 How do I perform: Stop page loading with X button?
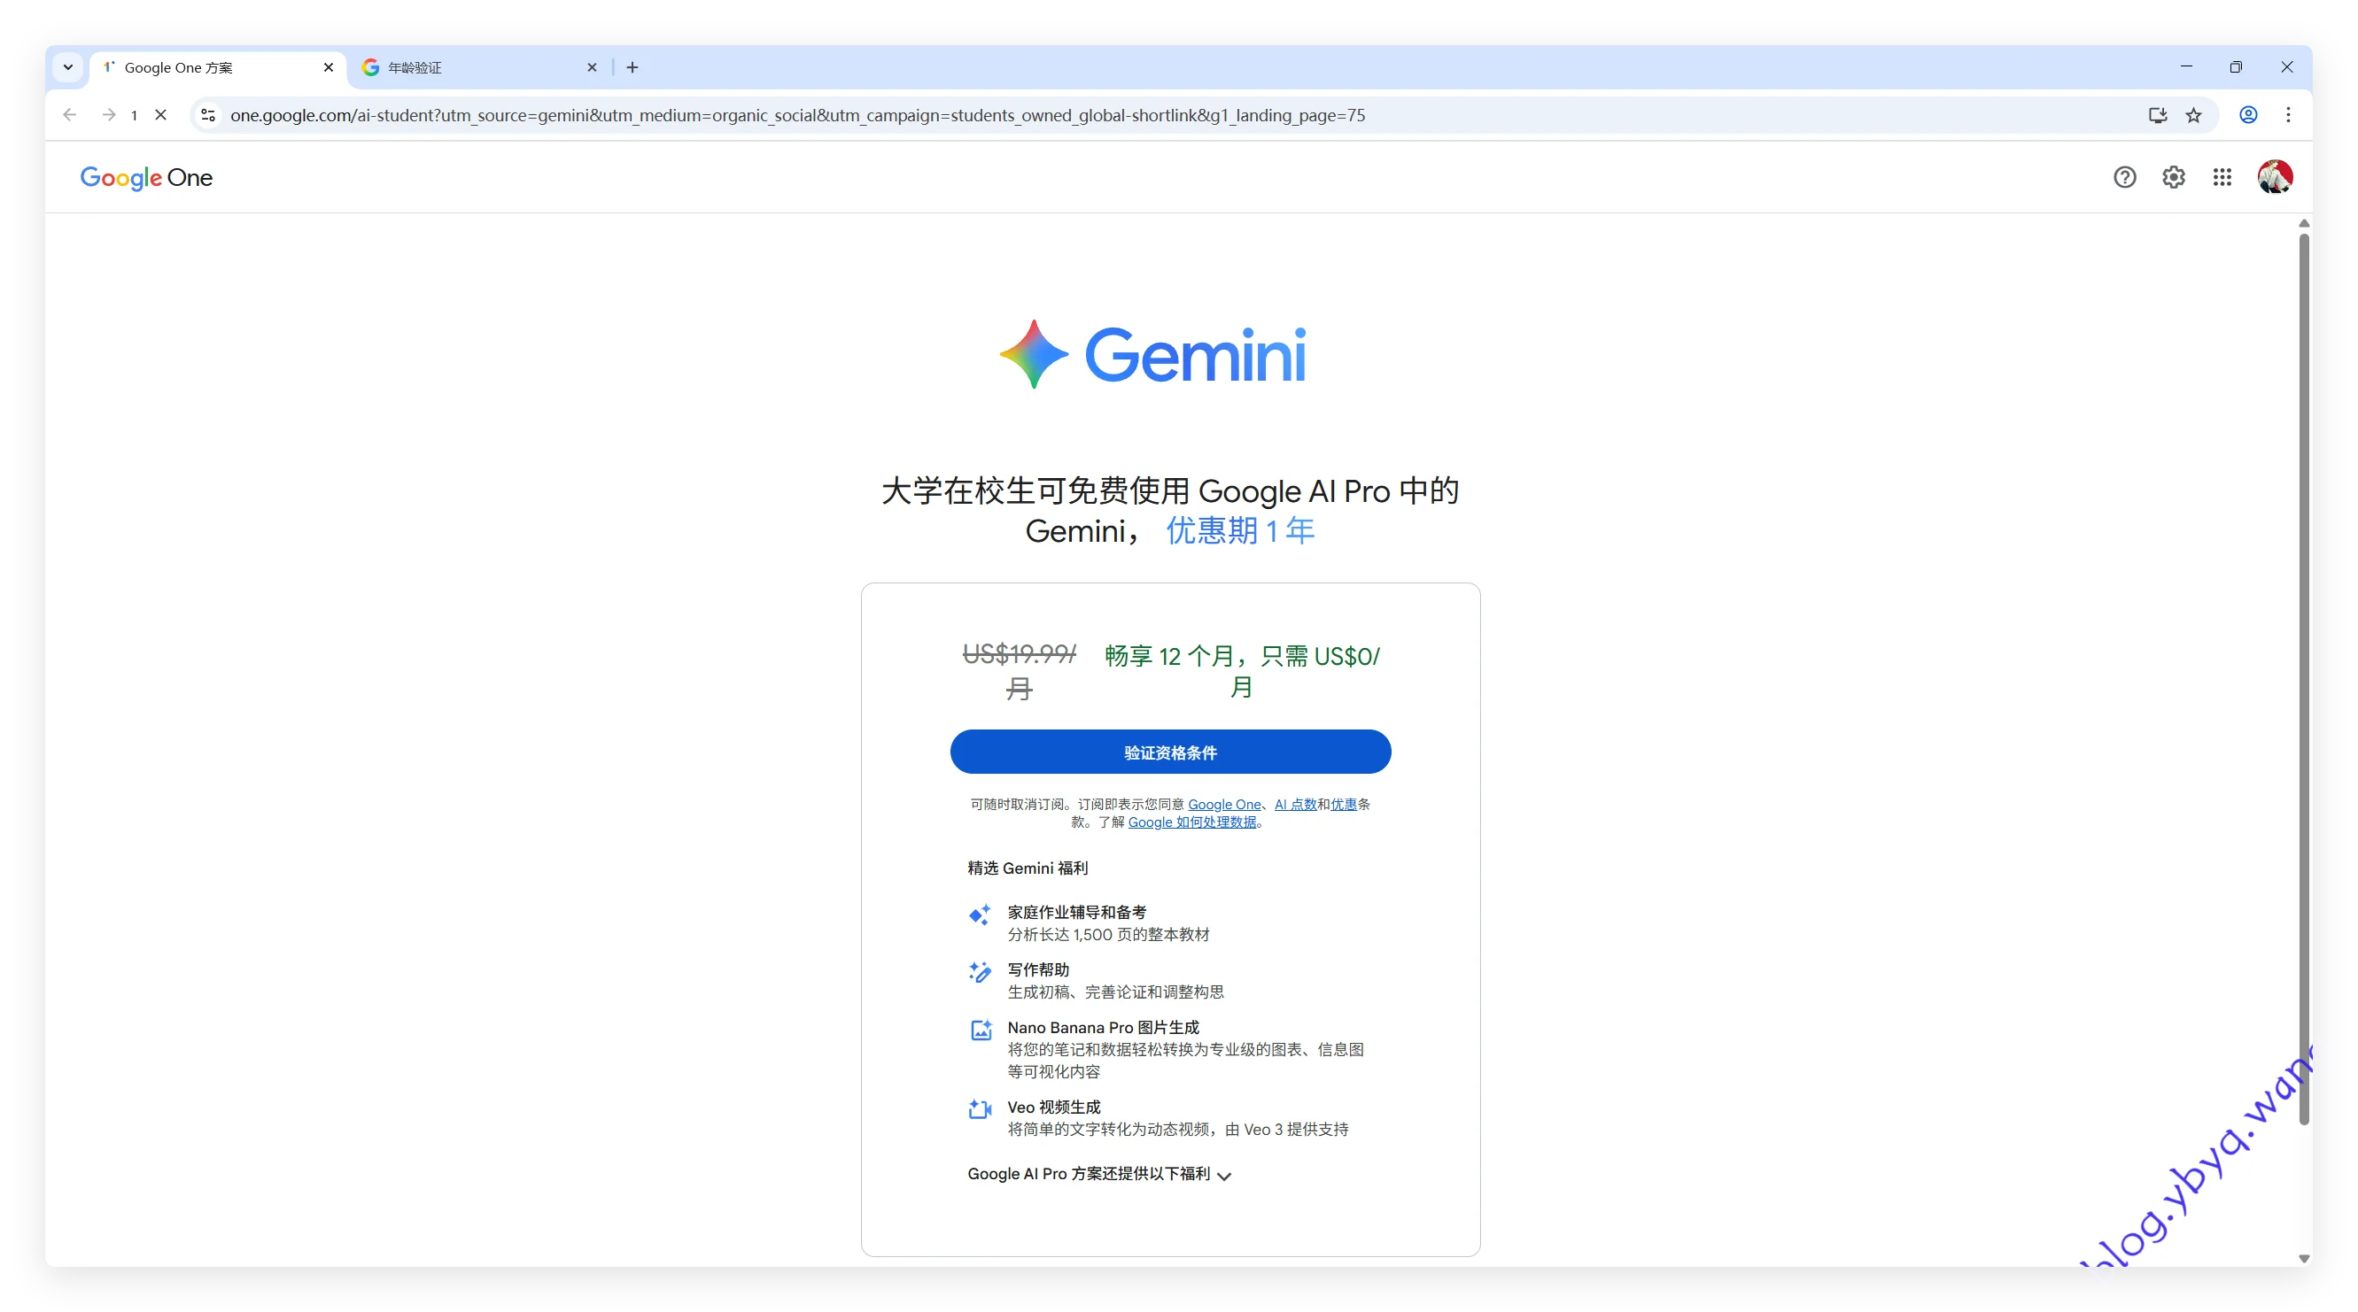(161, 115)
